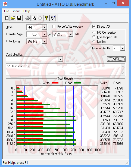Viewport: 131px width, 167px height.
Task: Click the 128.0 transfer size row label
Action: (x=12, y=120)
